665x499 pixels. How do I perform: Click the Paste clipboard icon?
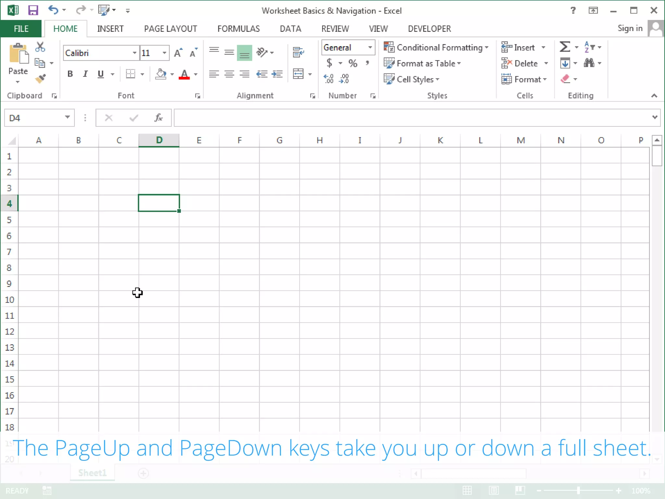pos(19,53)
